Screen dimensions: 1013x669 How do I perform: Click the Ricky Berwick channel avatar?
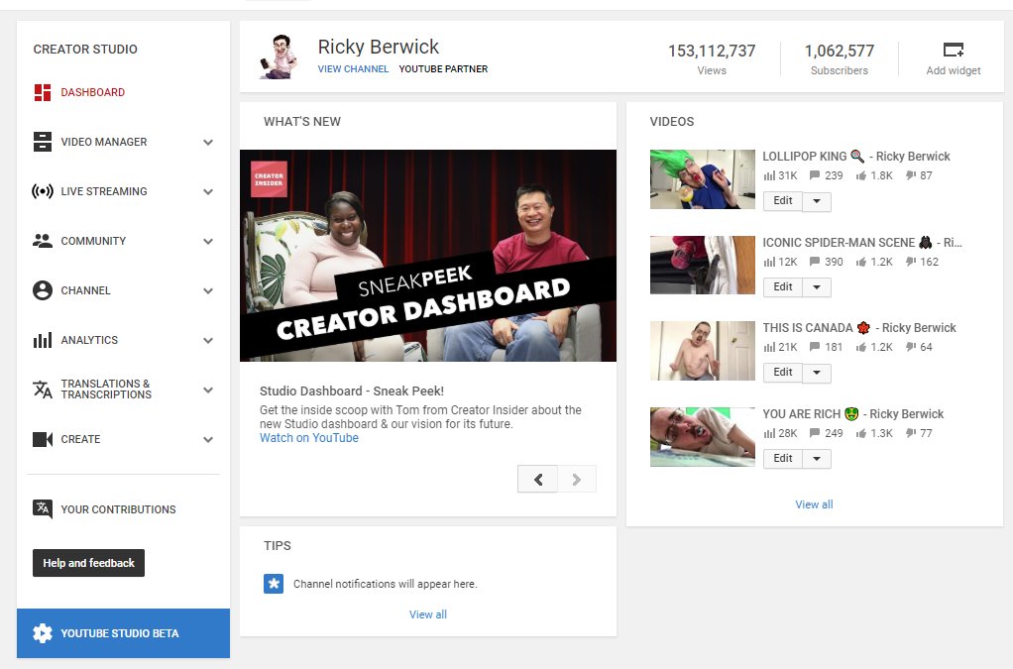pos(279,56)
